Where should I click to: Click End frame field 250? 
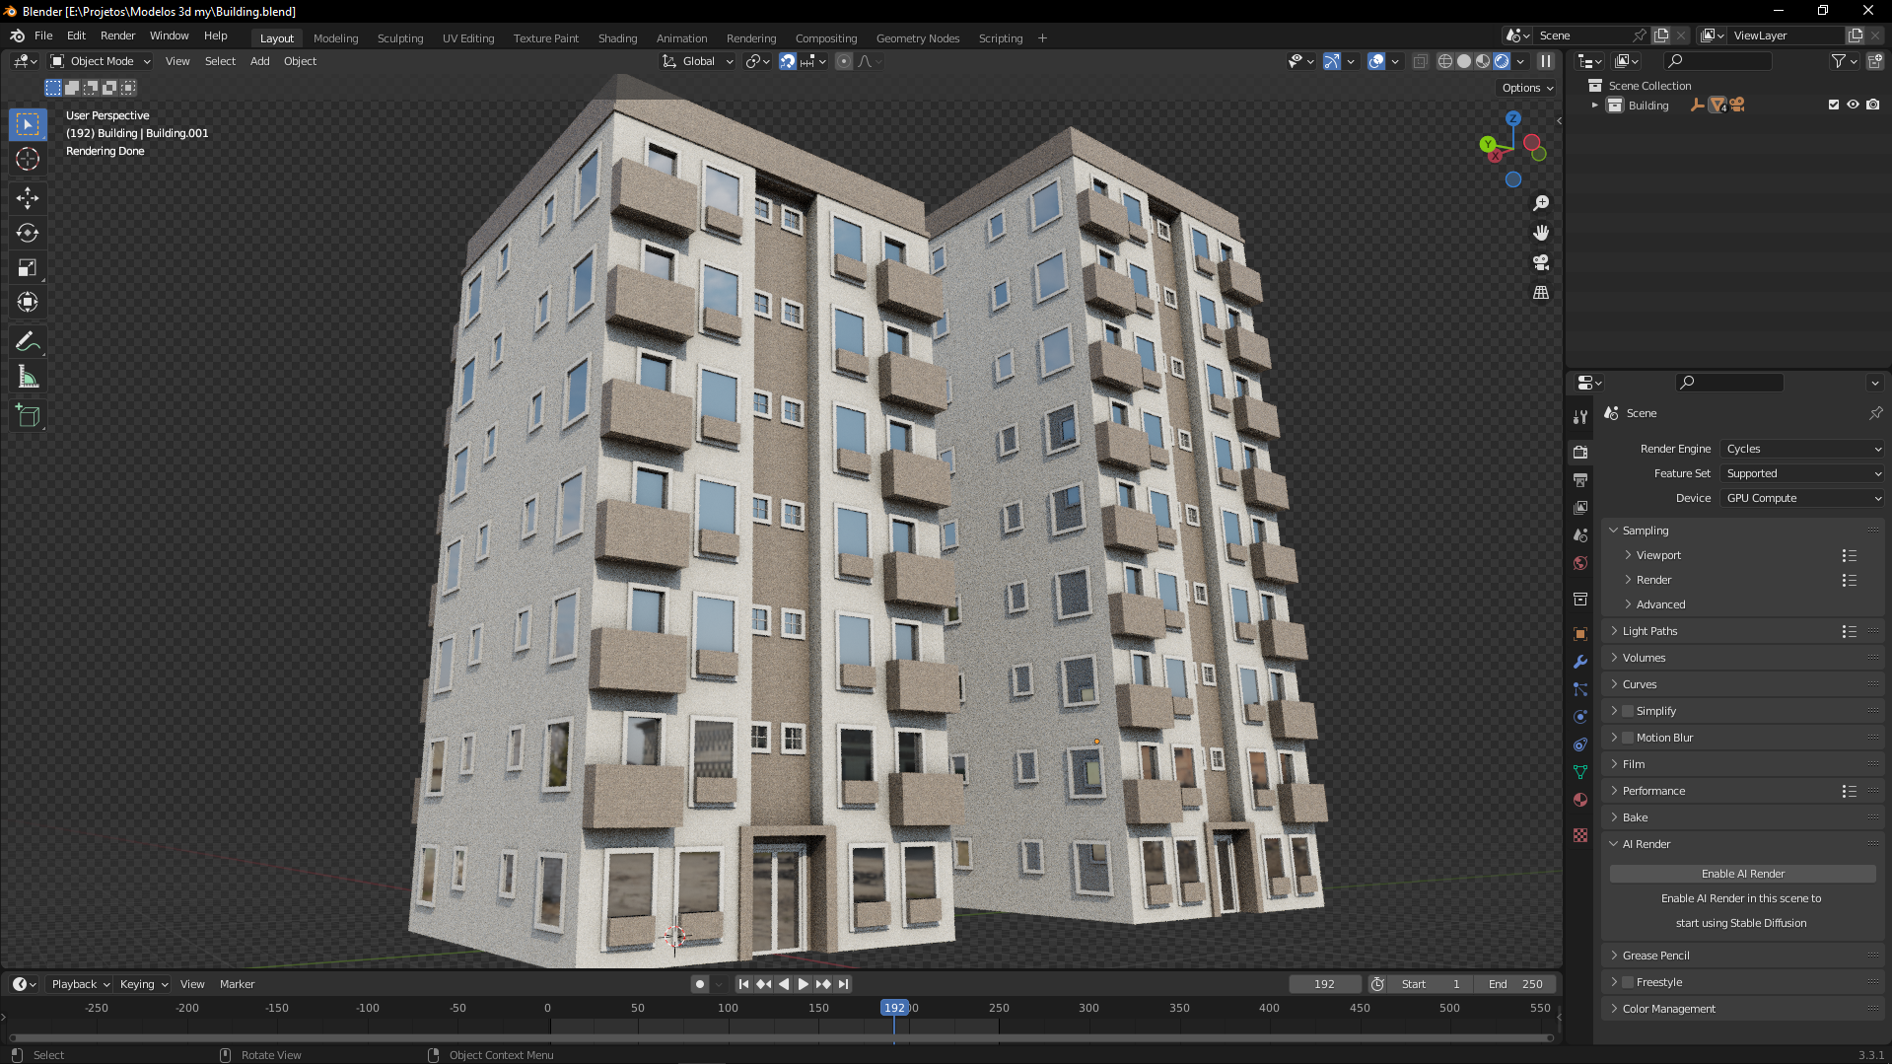[x=1515, y=984]
